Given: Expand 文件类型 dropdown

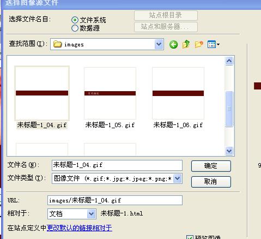Looking at the screenshot, I should [x=178, y=178].
